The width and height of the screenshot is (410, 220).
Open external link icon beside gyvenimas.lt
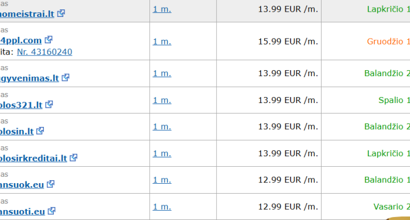coord(66,78)
